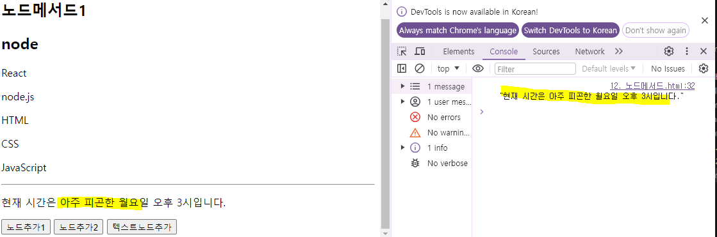Click the messages list icon
The width and height of the screenshot is (717, 237).
[415, 86]
